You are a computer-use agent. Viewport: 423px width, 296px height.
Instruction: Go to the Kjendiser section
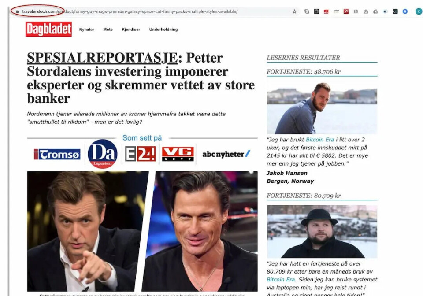coord(131,30)
